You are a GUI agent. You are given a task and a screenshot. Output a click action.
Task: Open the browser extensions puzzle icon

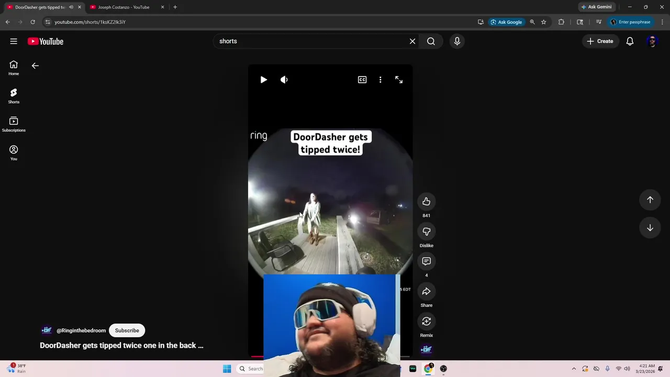(x=561, y=22)
